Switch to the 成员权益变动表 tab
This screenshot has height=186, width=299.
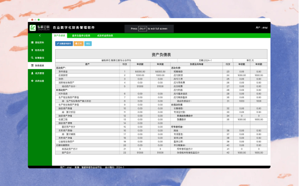pos(105,36)
